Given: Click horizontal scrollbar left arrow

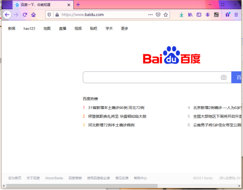Looking at the screenshot, I should tap(4, 186).
